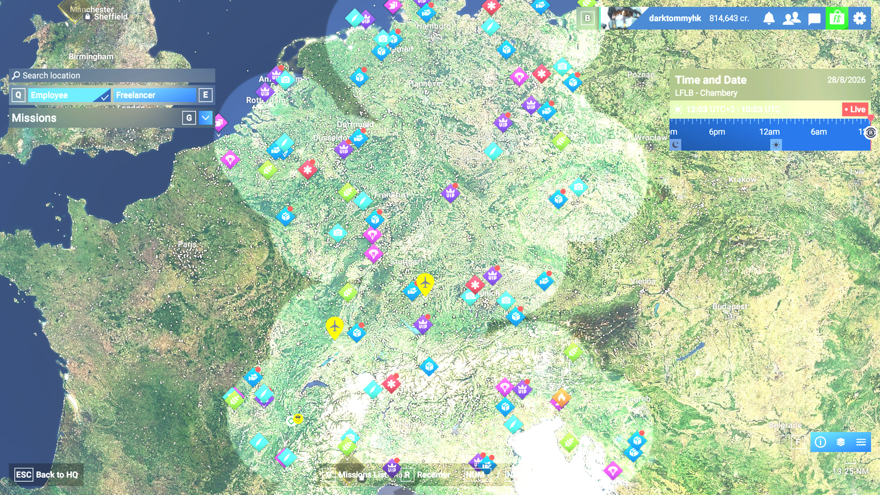Screen dimensions: 880x495
Task: Expand the Time and Date panel
Action: point(770,85)
